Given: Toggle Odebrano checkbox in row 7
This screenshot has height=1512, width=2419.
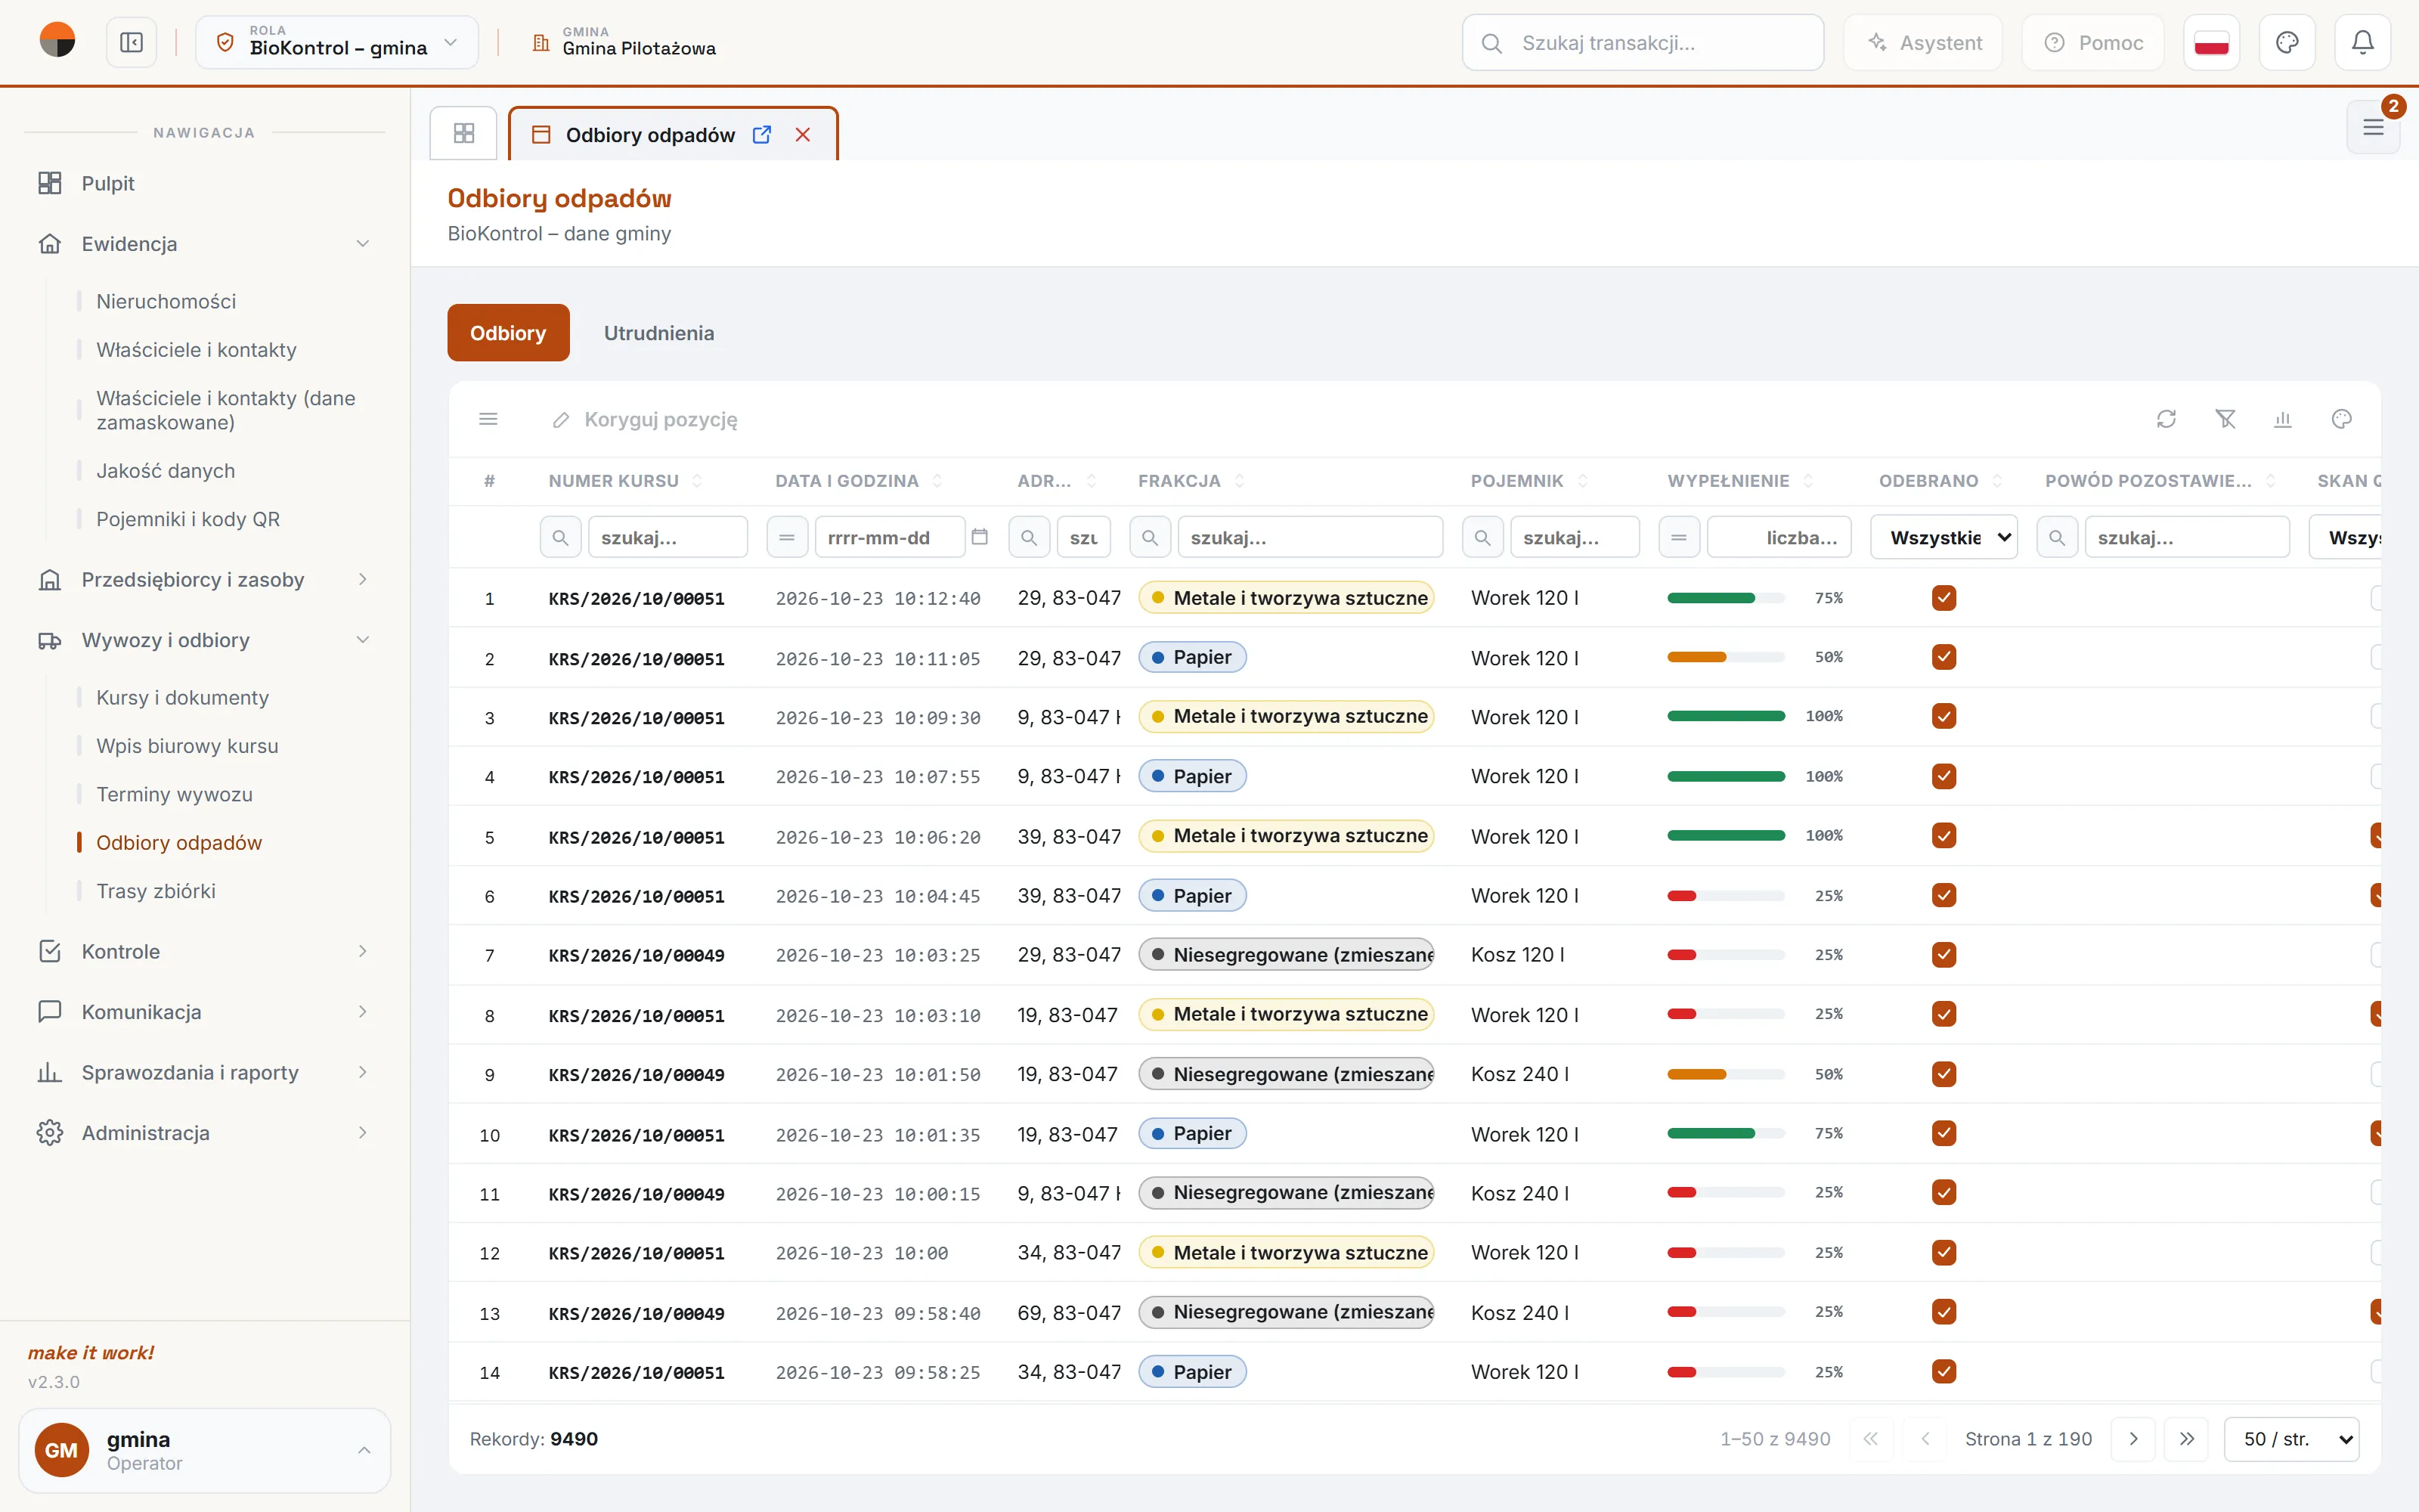Looking at the screenshot, I should pyautogui.click(x=1944, y=955).
